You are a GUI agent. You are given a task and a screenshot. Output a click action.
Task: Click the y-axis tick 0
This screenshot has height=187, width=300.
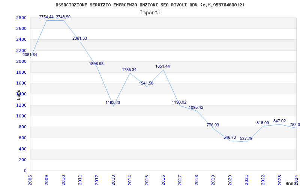(25, 171)
